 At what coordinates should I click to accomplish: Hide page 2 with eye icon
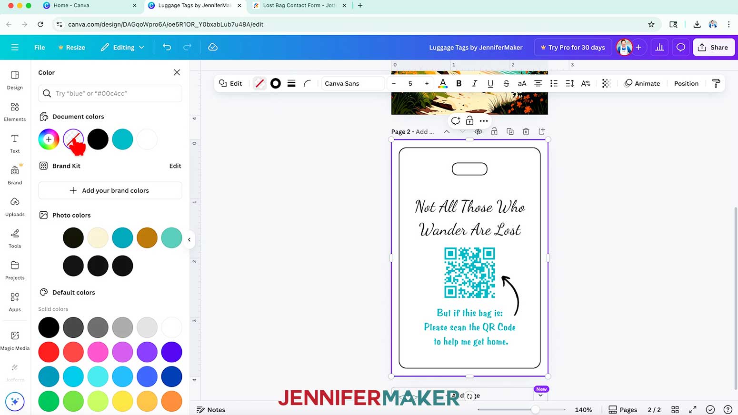[x=479, y=131]
